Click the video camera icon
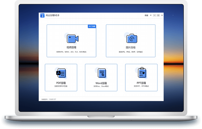This screenshot has height=129, width=202. tap(72, 38)
